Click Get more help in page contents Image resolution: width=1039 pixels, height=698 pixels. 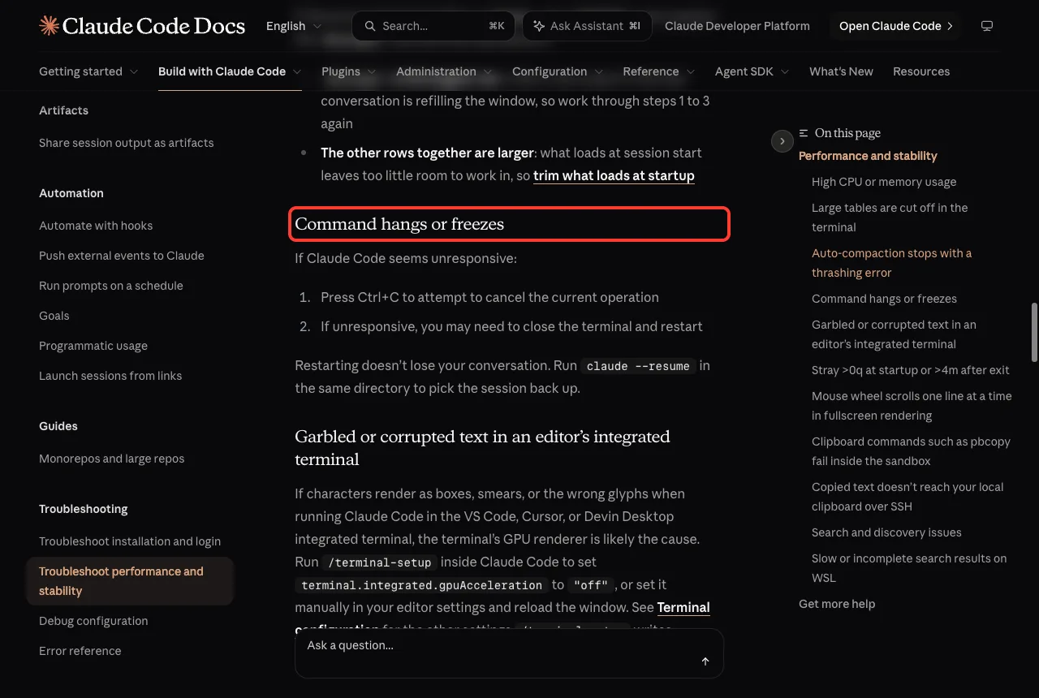pos(837,604)
